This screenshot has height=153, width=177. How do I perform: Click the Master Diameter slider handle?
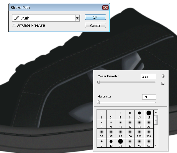(99, 82)
